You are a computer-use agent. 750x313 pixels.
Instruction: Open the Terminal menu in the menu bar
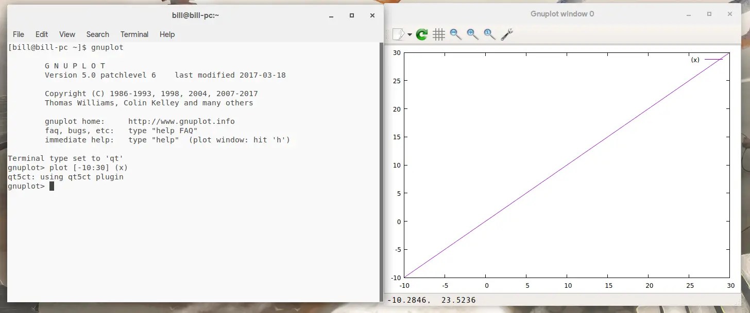click(134, 34)
